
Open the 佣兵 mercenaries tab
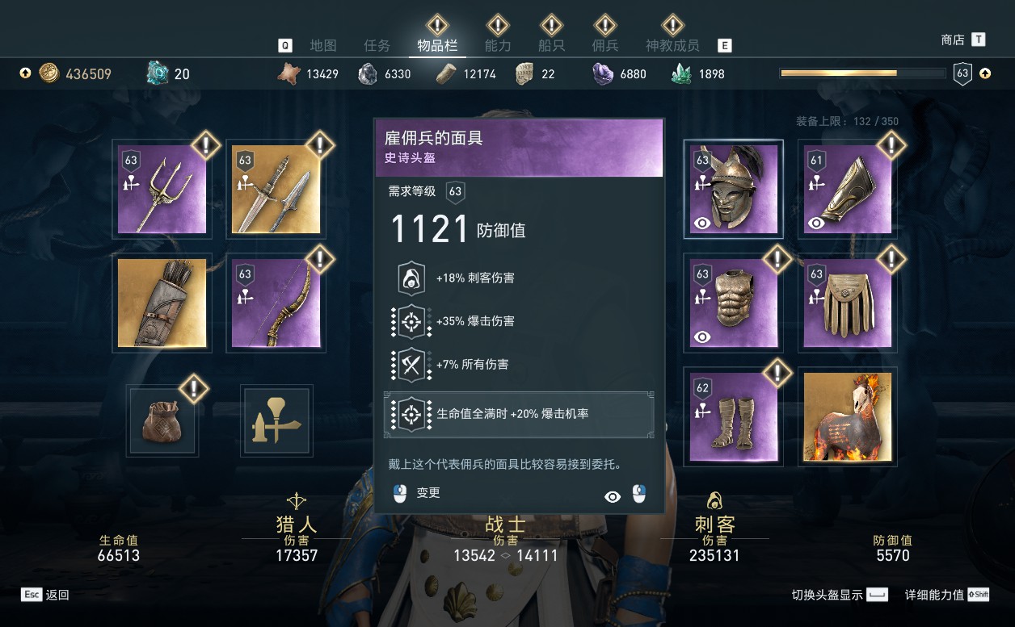(x=605, y=45)
